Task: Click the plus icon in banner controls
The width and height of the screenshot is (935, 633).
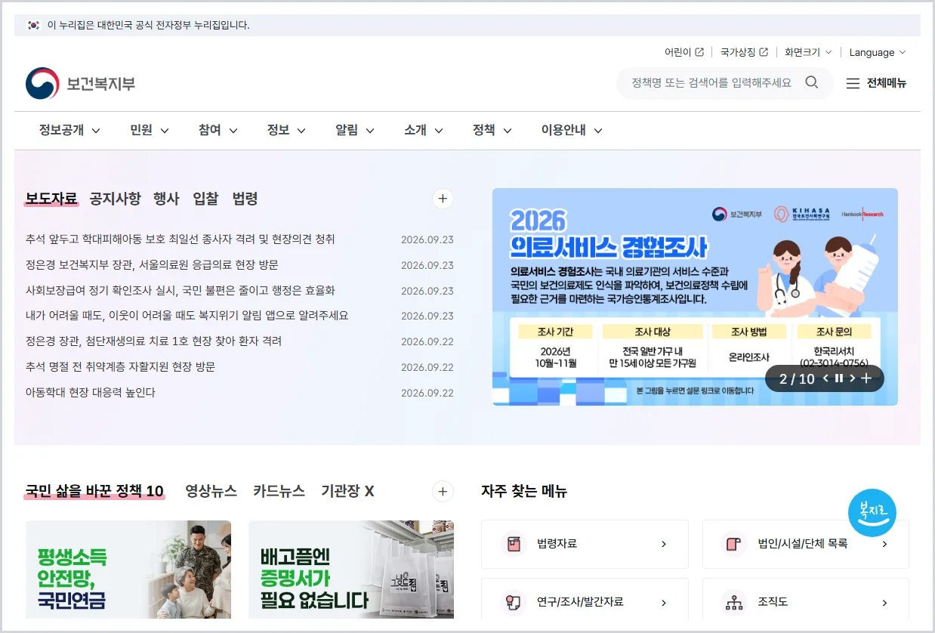Action: pos(866,378)
